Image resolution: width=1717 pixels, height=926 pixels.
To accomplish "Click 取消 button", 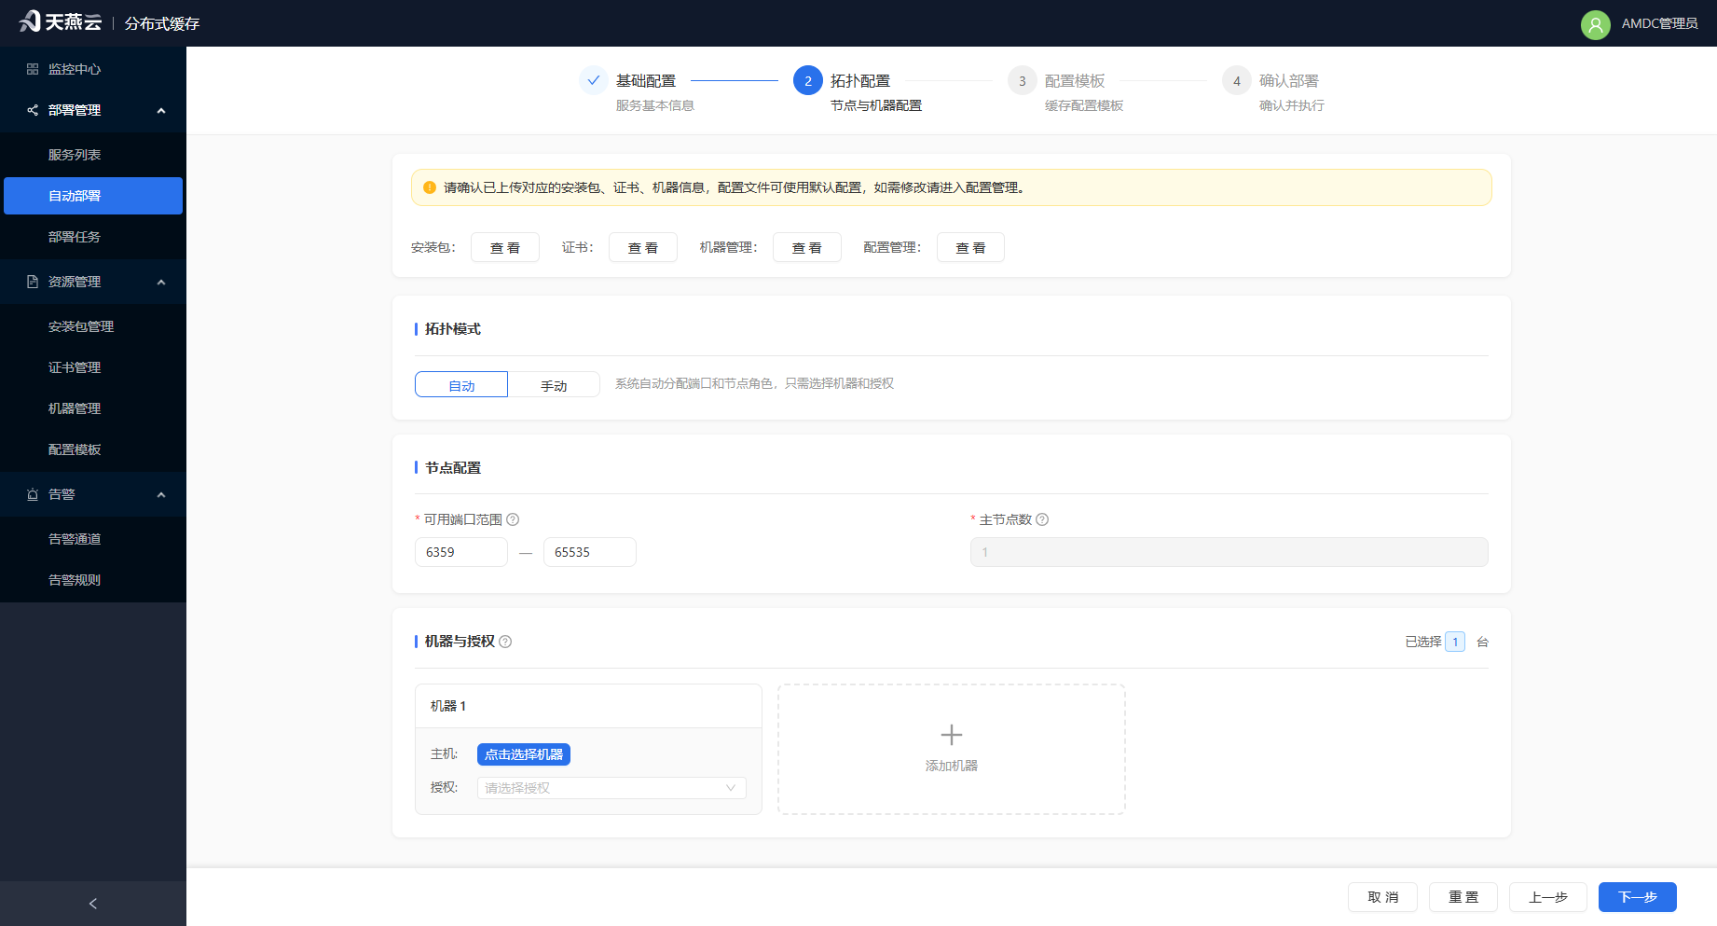I will pyautogui.click(x=1383, y=897).
